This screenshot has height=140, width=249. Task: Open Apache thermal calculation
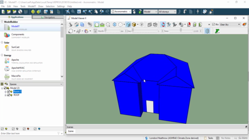point(30,61)
